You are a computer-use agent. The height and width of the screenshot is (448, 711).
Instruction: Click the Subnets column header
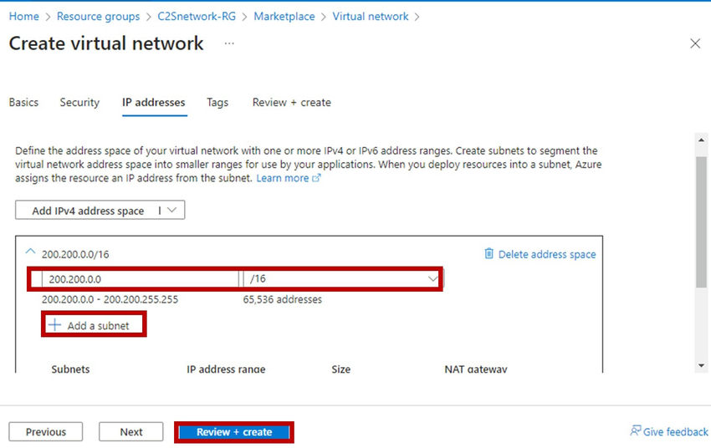pos(70,369)
